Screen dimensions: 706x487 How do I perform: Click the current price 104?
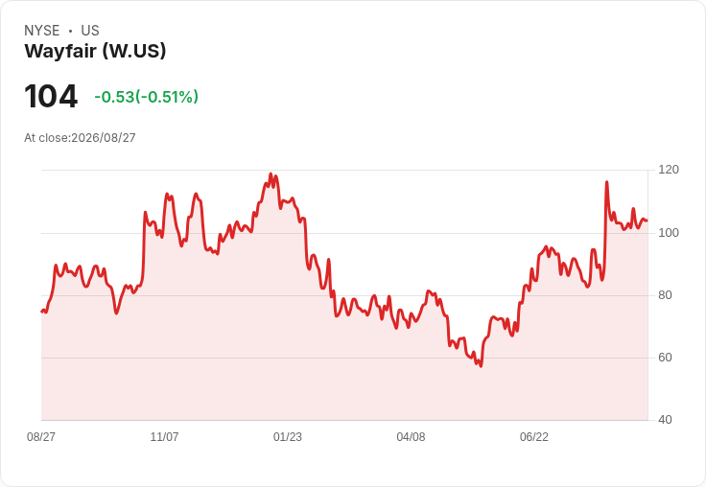click(x=51, y=97)
